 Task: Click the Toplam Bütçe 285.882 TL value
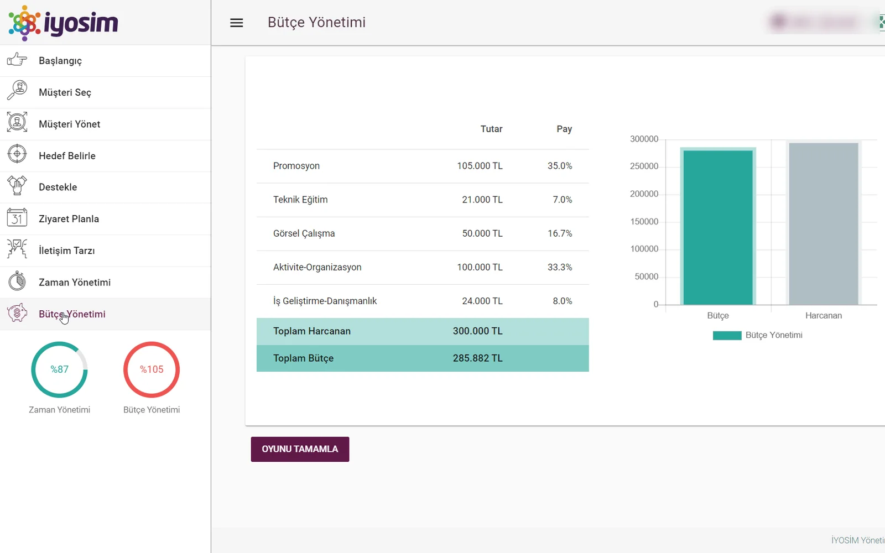478,358
